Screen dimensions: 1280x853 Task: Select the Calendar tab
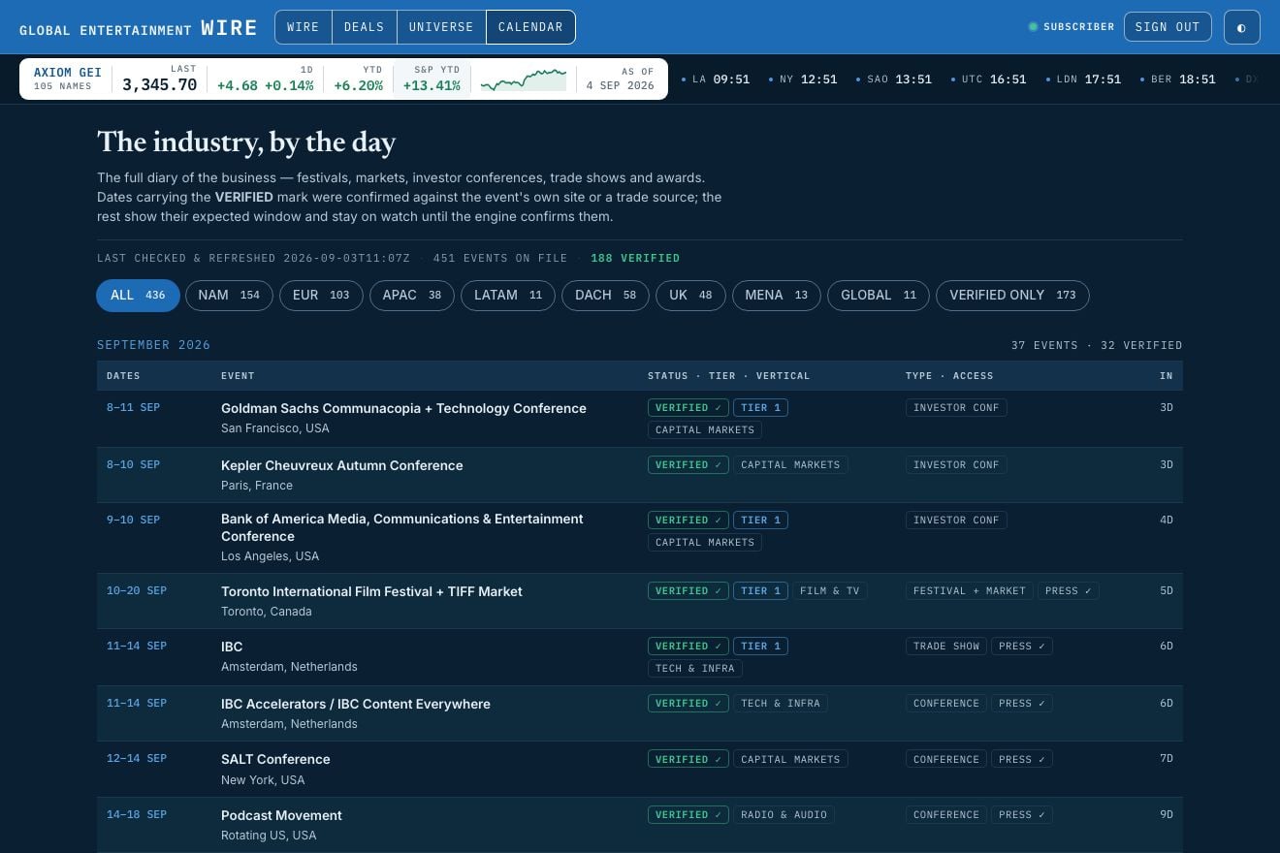pos(530,27)
